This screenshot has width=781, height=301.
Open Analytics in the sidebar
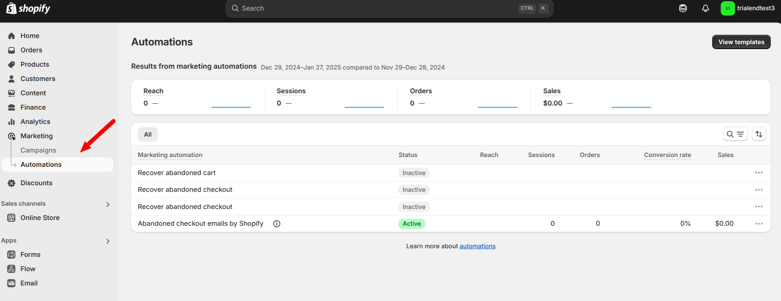[35, 121]
